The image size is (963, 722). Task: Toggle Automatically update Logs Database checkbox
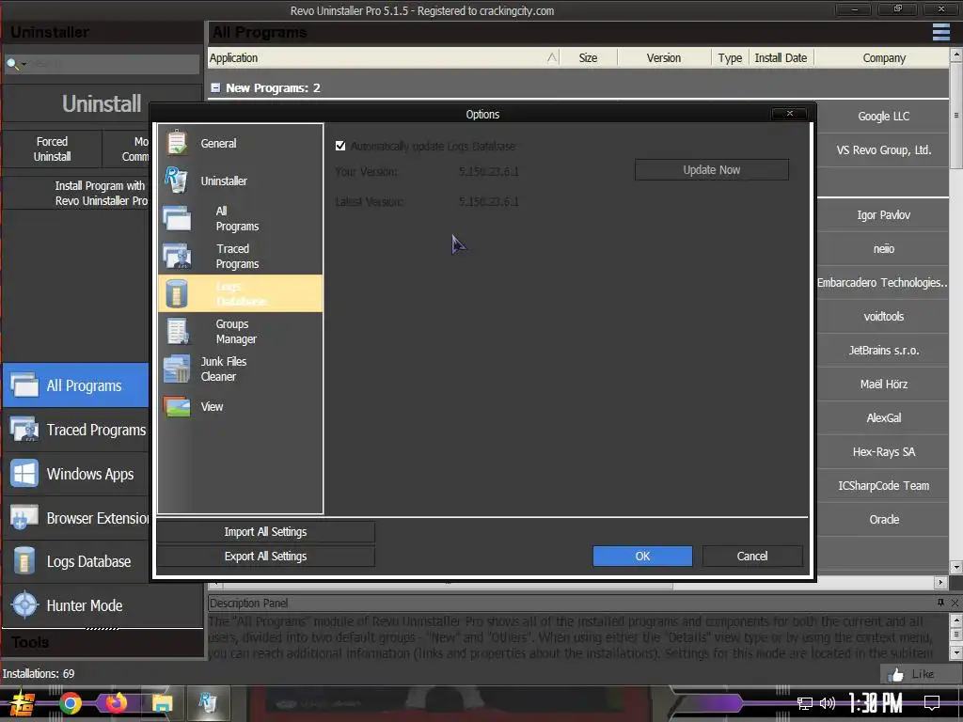(x=340, y=146)
